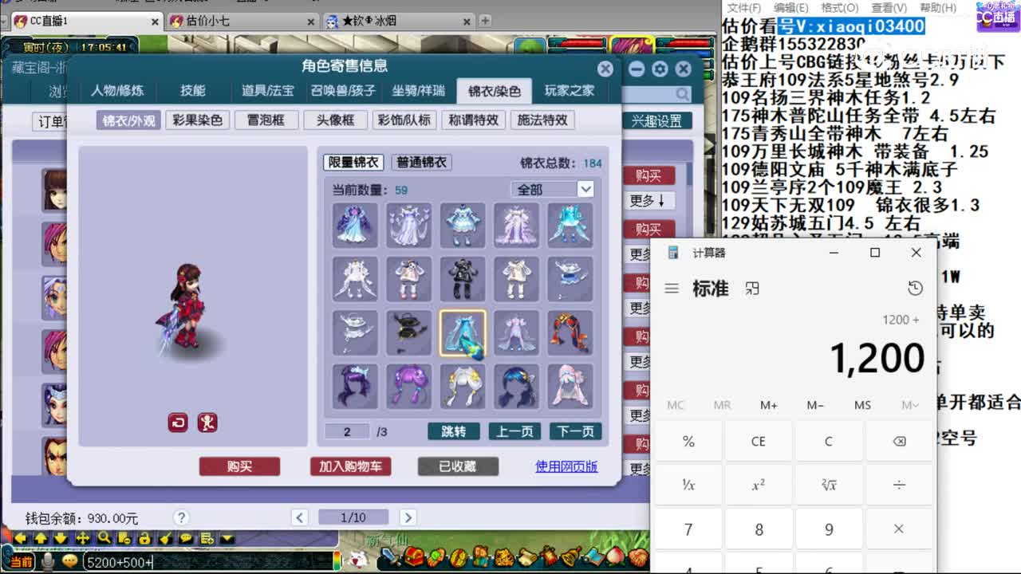Click the four-way move arrows icon in chat toolbar
The height and width of the screenshot is (574, 1021).
point(83,538)
